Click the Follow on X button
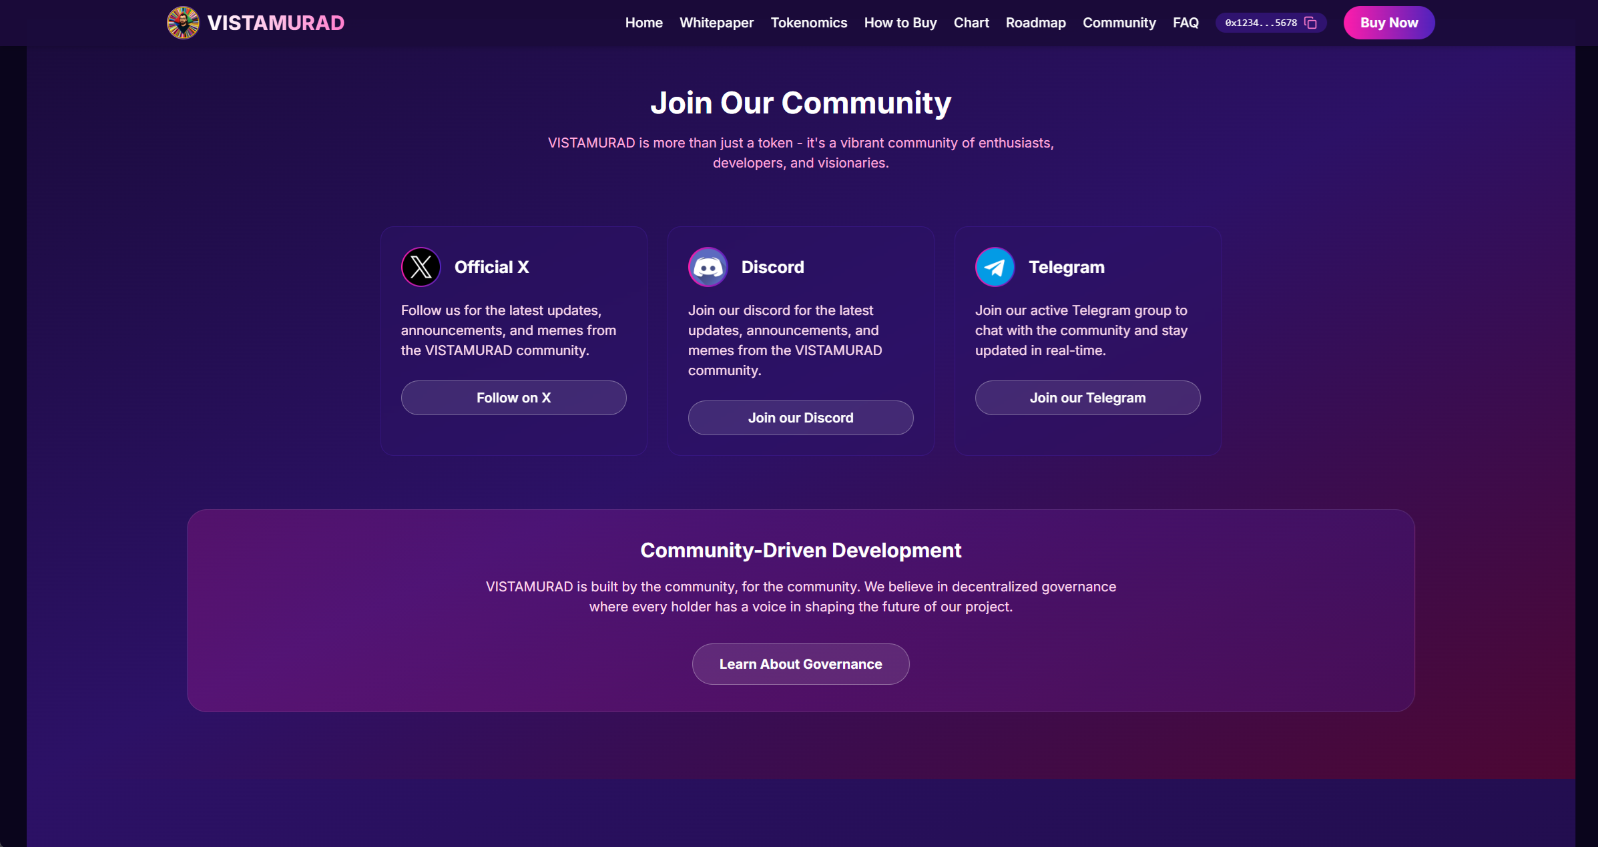This screenshot has width=1598, height=847. pyautogui.click(x=513, y=398)
